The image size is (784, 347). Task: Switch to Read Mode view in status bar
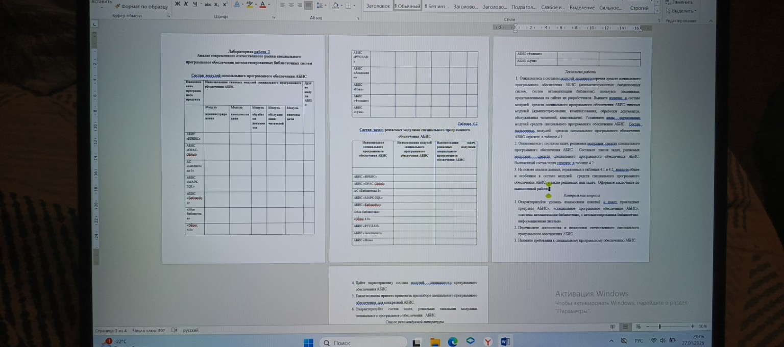tap(612, 326)
